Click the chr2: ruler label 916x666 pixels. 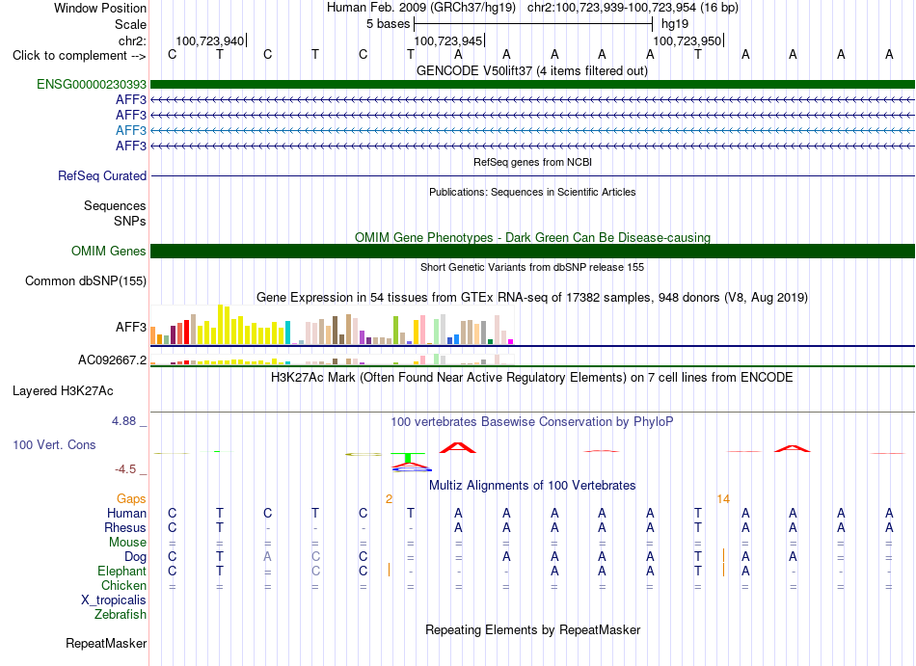(132, 40)
